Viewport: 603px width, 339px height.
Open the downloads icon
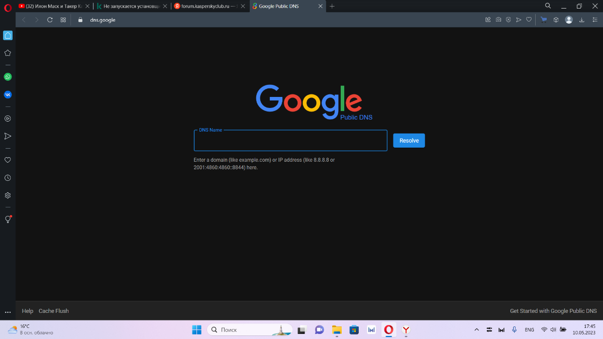[582, 20]
